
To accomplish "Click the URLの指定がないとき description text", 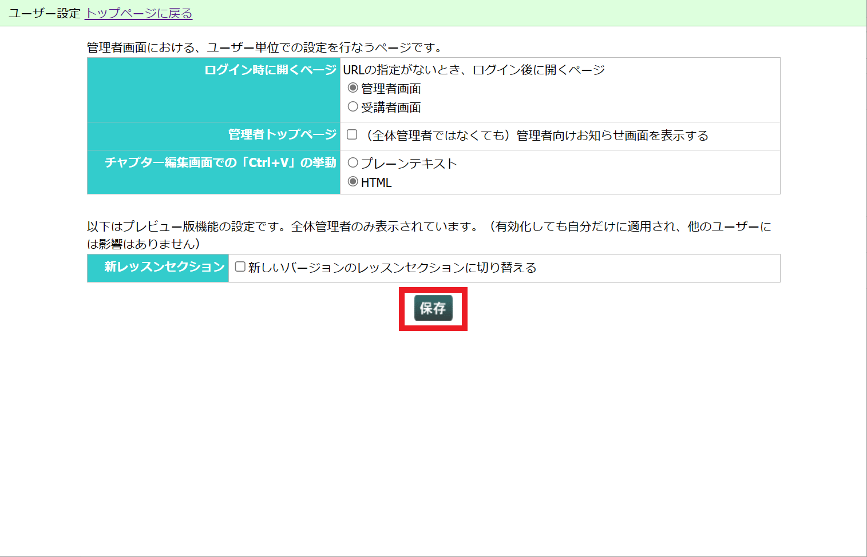I will click(x=474, y=70).
